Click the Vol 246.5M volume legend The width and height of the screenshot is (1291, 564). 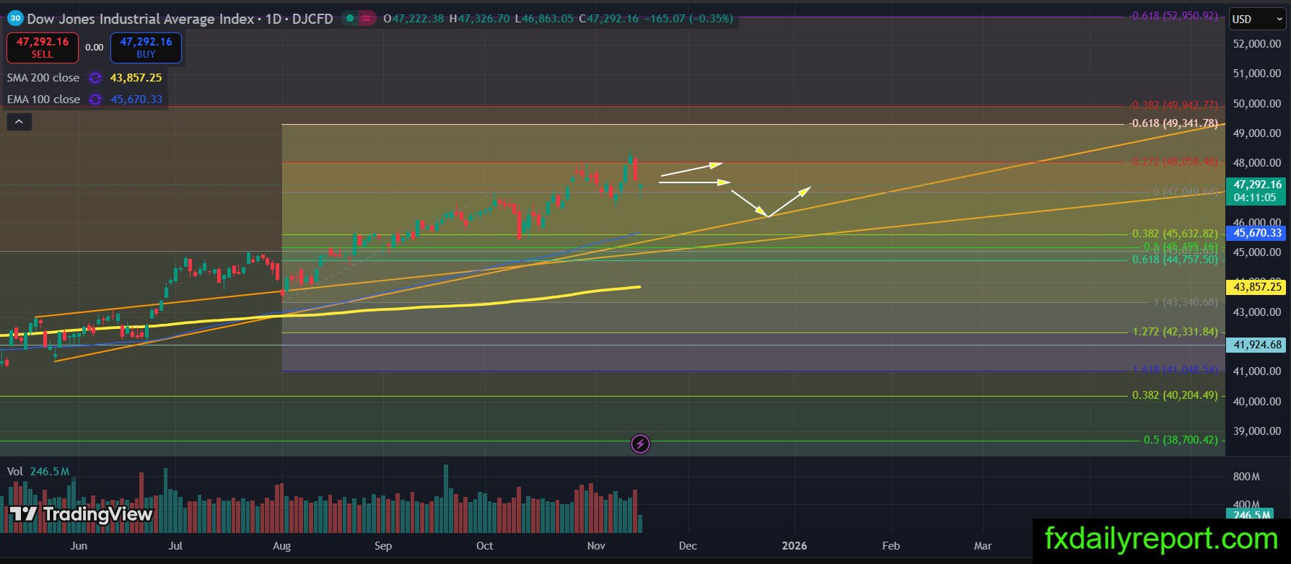click(x=38, y=472)
